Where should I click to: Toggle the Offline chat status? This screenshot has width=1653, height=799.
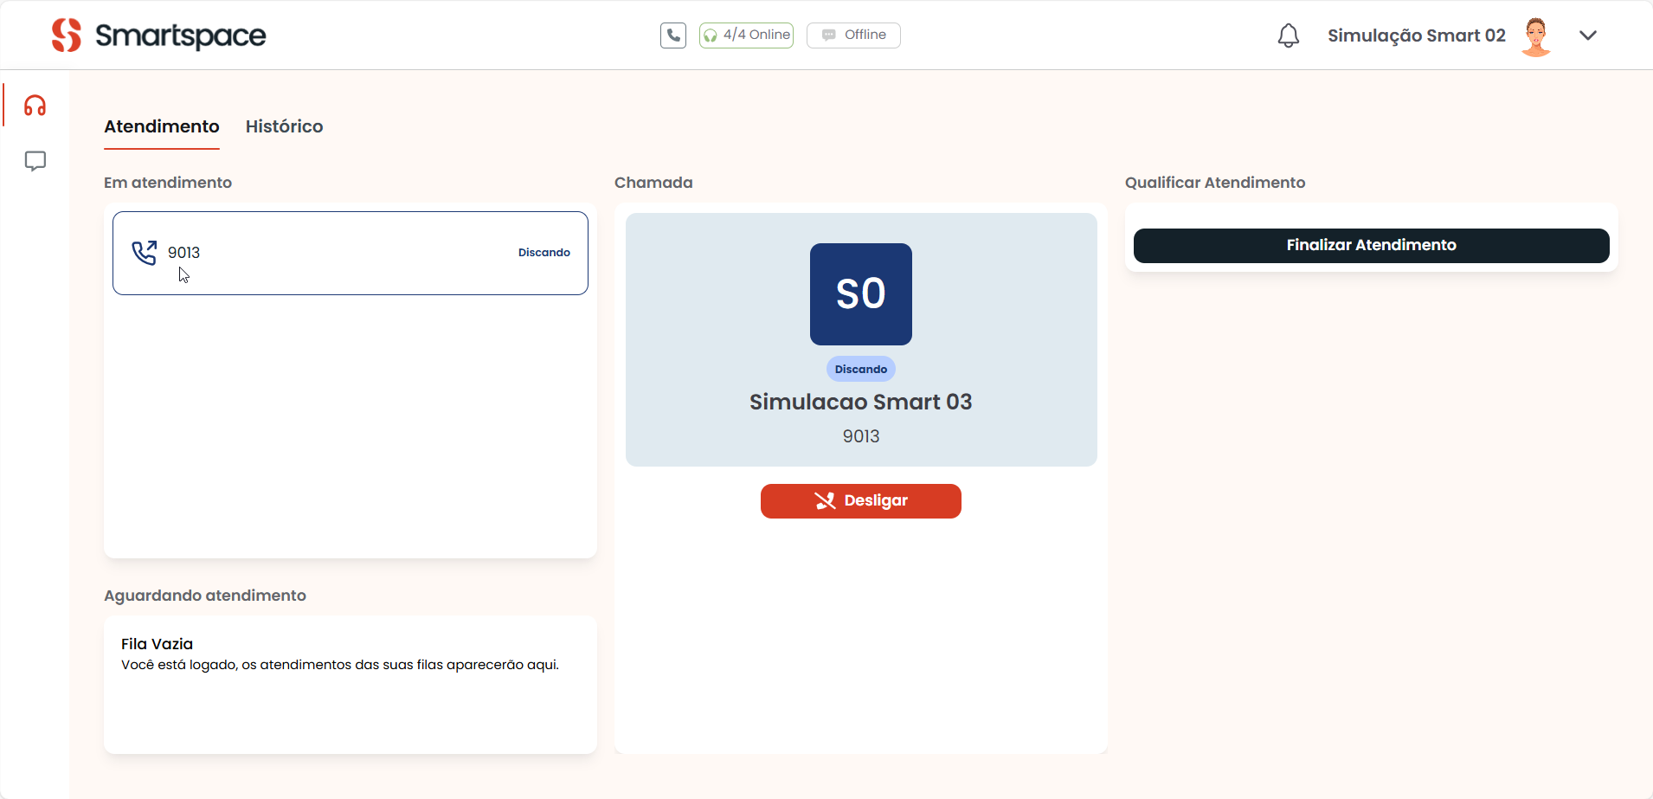(853, 35)
